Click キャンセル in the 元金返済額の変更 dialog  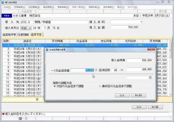point(139,96)
